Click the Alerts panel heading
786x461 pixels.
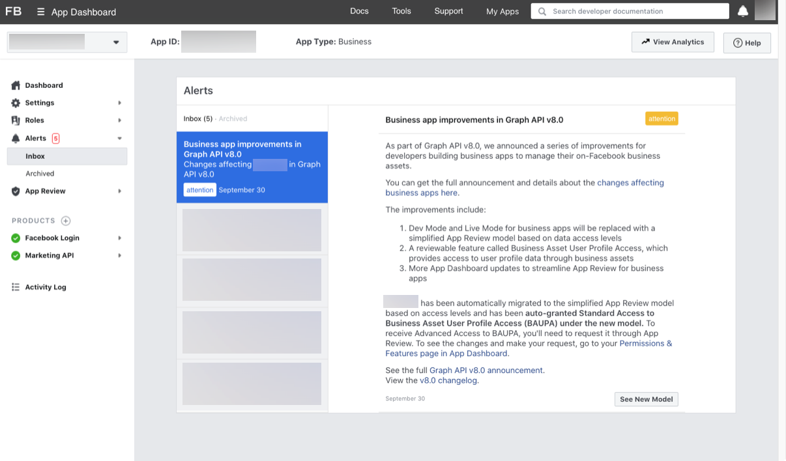198,91
